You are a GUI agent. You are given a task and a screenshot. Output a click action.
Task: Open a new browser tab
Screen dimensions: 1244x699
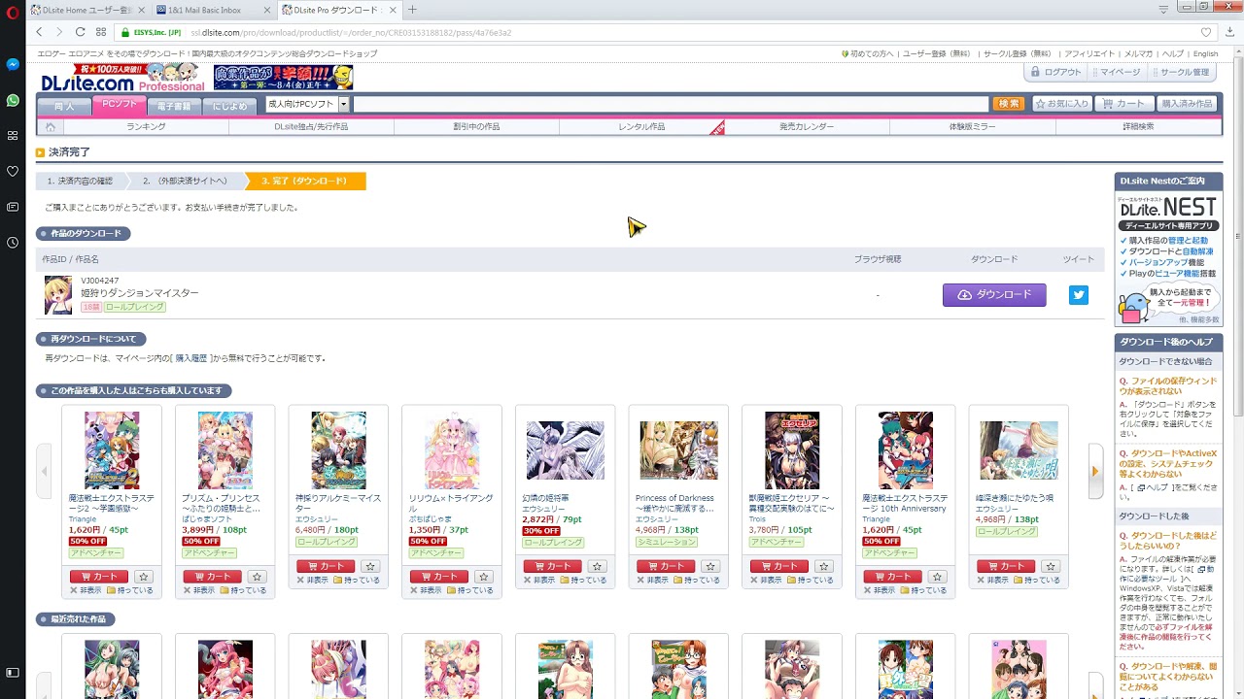[x=412, y=10]
